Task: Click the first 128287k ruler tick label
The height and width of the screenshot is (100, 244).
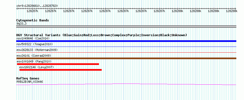Action: tap(32, 11)
